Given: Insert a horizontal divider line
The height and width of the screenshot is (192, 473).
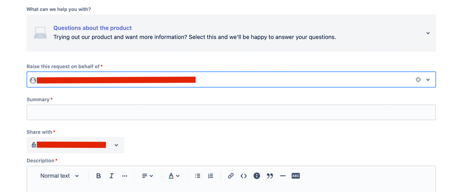Looking at the screenshot, I should tap(283, 176).
